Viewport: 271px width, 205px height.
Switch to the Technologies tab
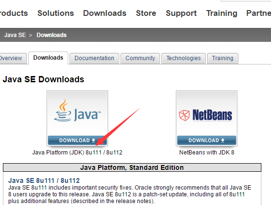tap(184, 58)
